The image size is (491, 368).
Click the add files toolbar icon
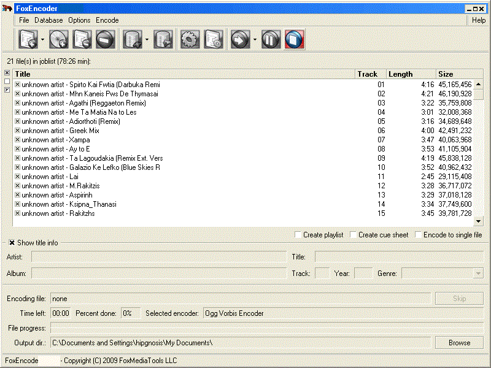coord(28,40)
